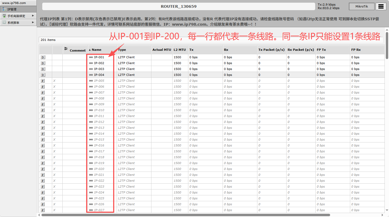This screenshot has height=217, width=389.
Task: Click the horizontal table scrollbar
Action: click(x=186, y=215)
